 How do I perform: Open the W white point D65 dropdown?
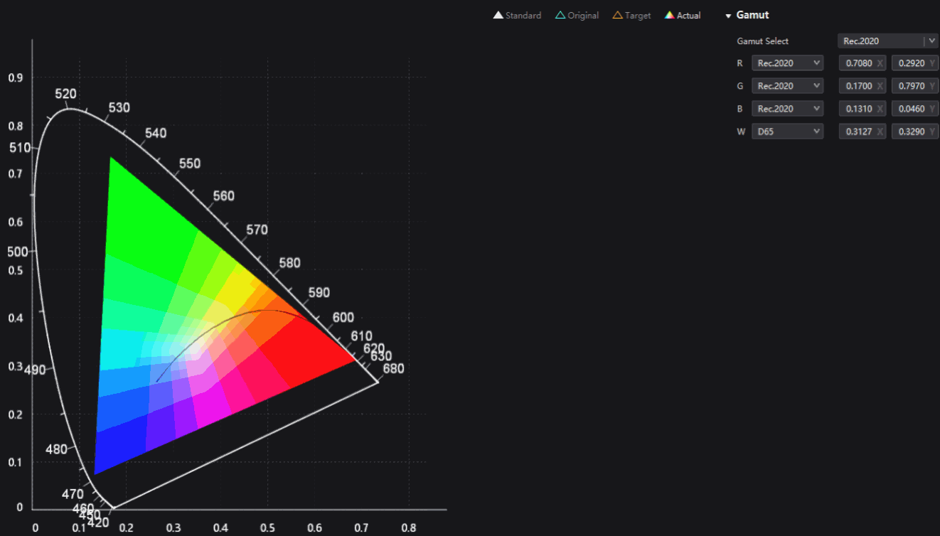coord(787,131)
